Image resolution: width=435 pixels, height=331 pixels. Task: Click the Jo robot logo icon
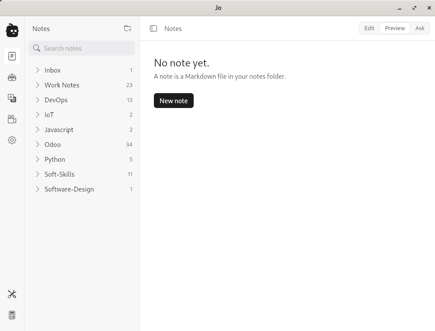coord(12,30)
